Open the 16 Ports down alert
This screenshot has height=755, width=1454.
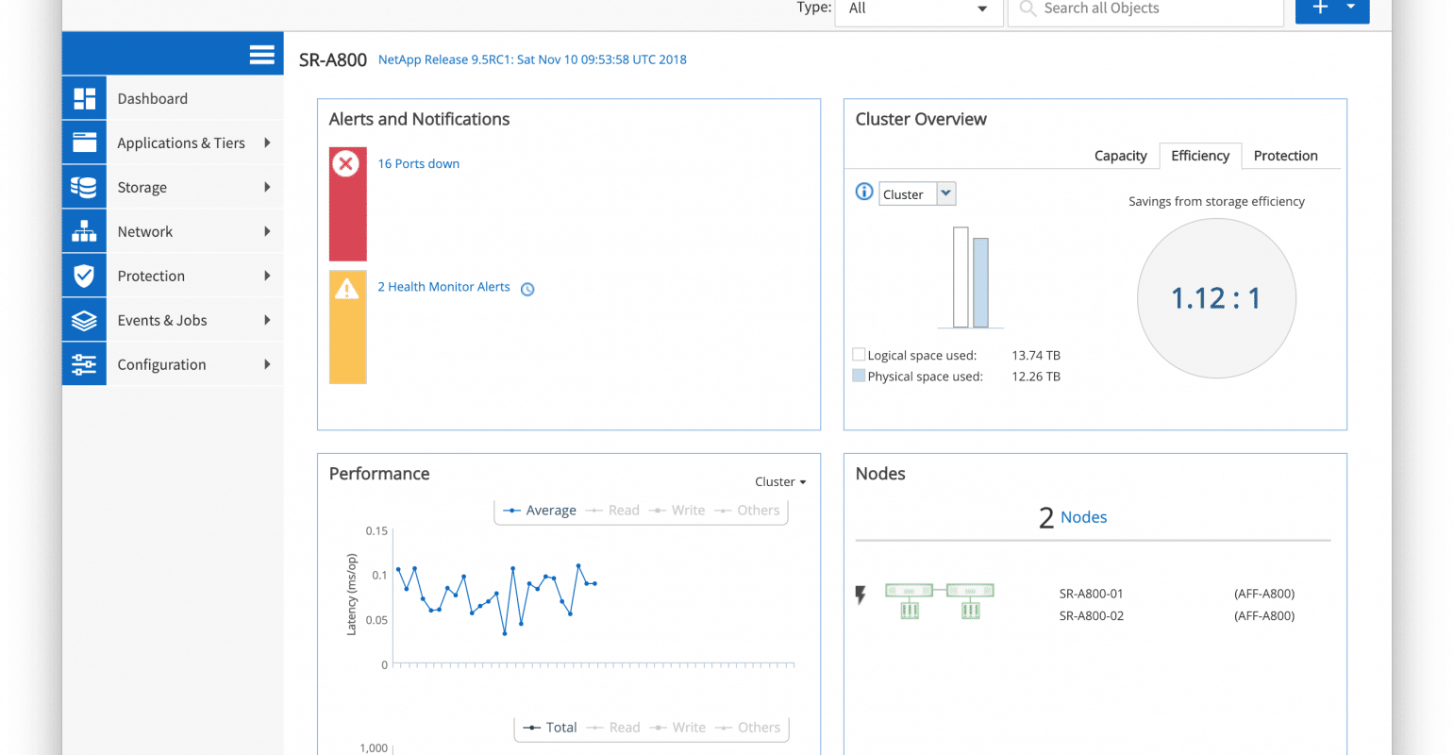click(x=418, y=163)
